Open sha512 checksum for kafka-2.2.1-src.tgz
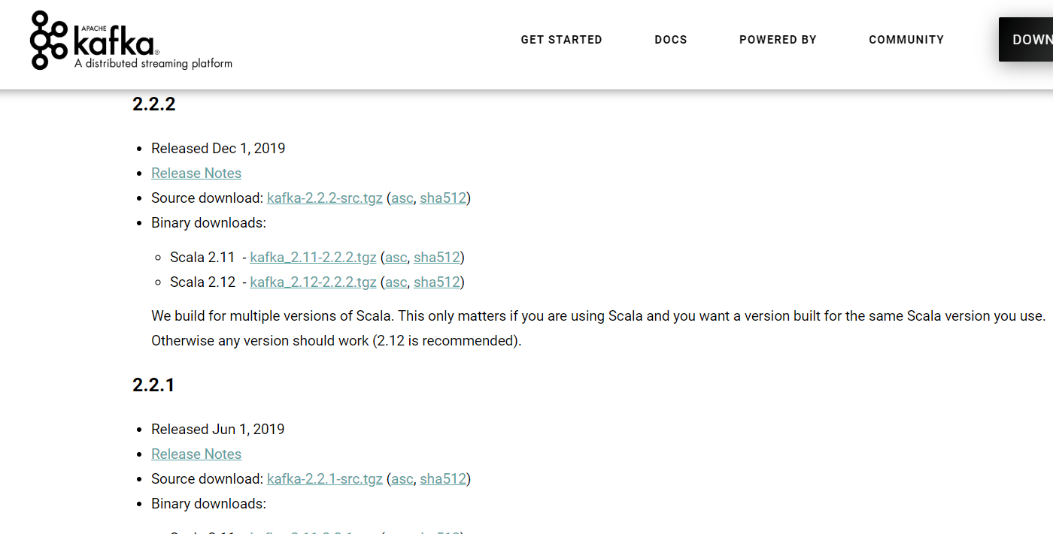The height and width of the screenshot is (534, 1053). coord(443,479)
